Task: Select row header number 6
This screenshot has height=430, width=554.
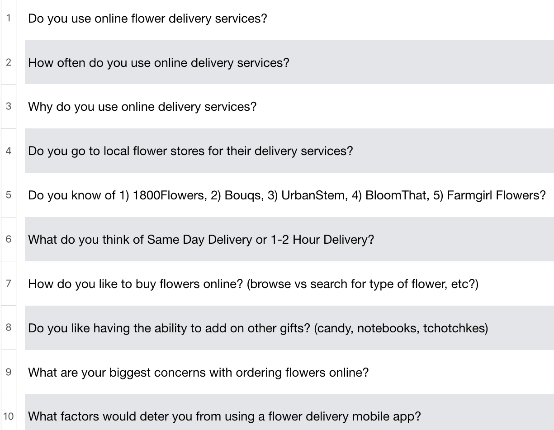Action: (9, 239)
